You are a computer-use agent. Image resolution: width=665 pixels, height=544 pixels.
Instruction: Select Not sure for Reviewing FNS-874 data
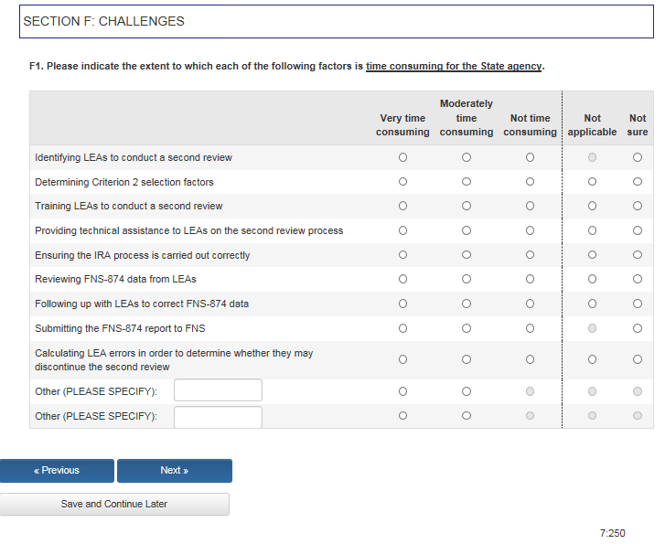click(x=638, y=279)
